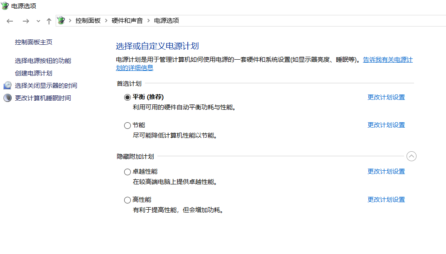Select the 卓越性能 power plan
The image size is (446, 254).
click(127, 172)
